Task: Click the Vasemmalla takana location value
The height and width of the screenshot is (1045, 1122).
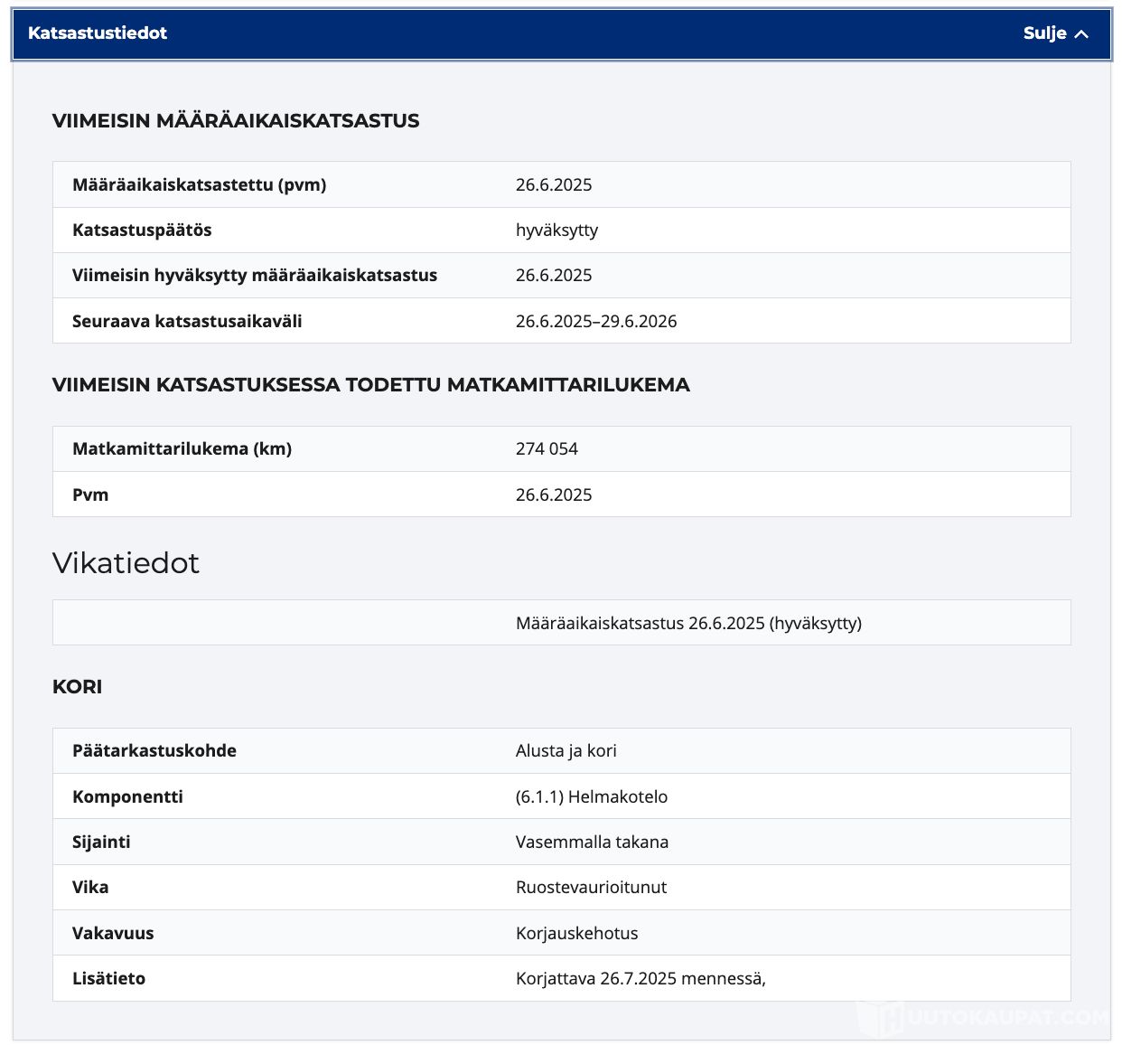Action: pos(592,843)
